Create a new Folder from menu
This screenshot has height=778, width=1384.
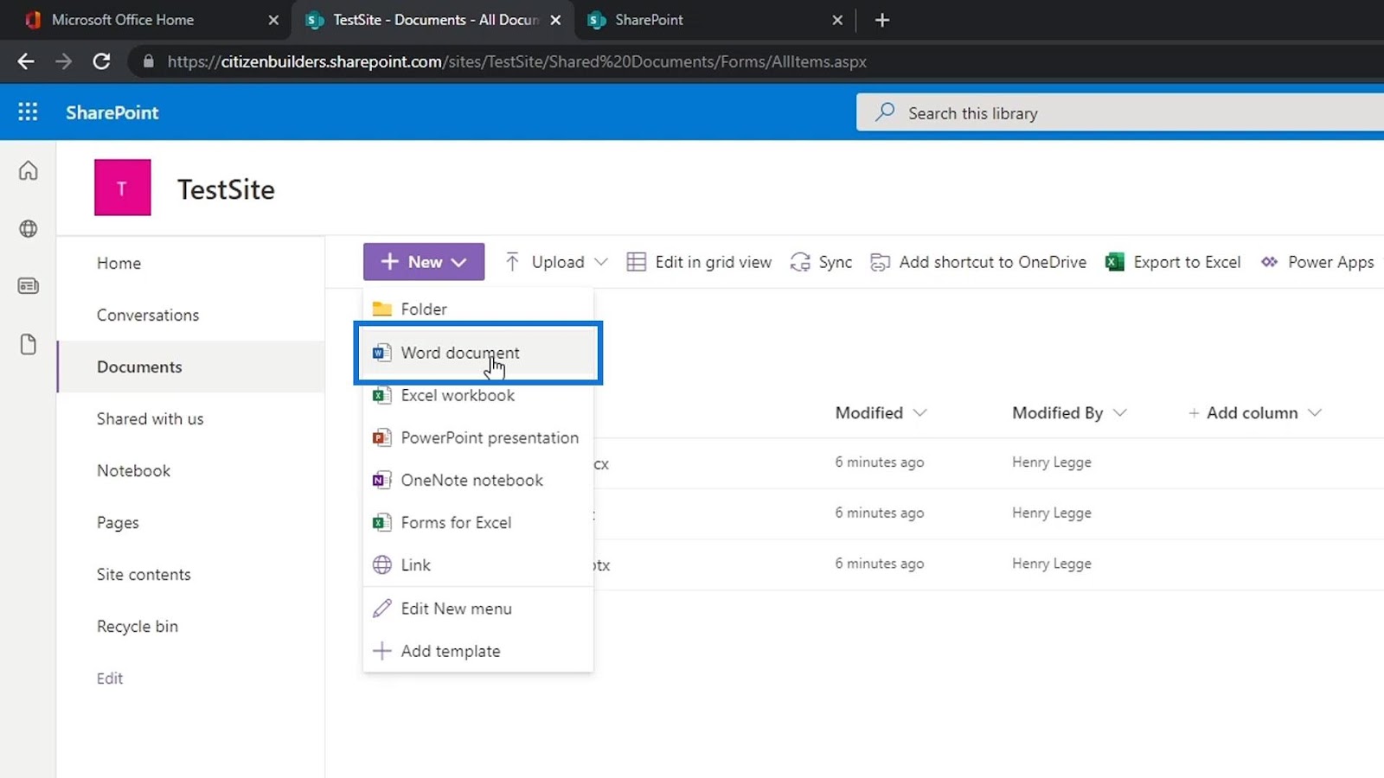[x=478, y=309]
